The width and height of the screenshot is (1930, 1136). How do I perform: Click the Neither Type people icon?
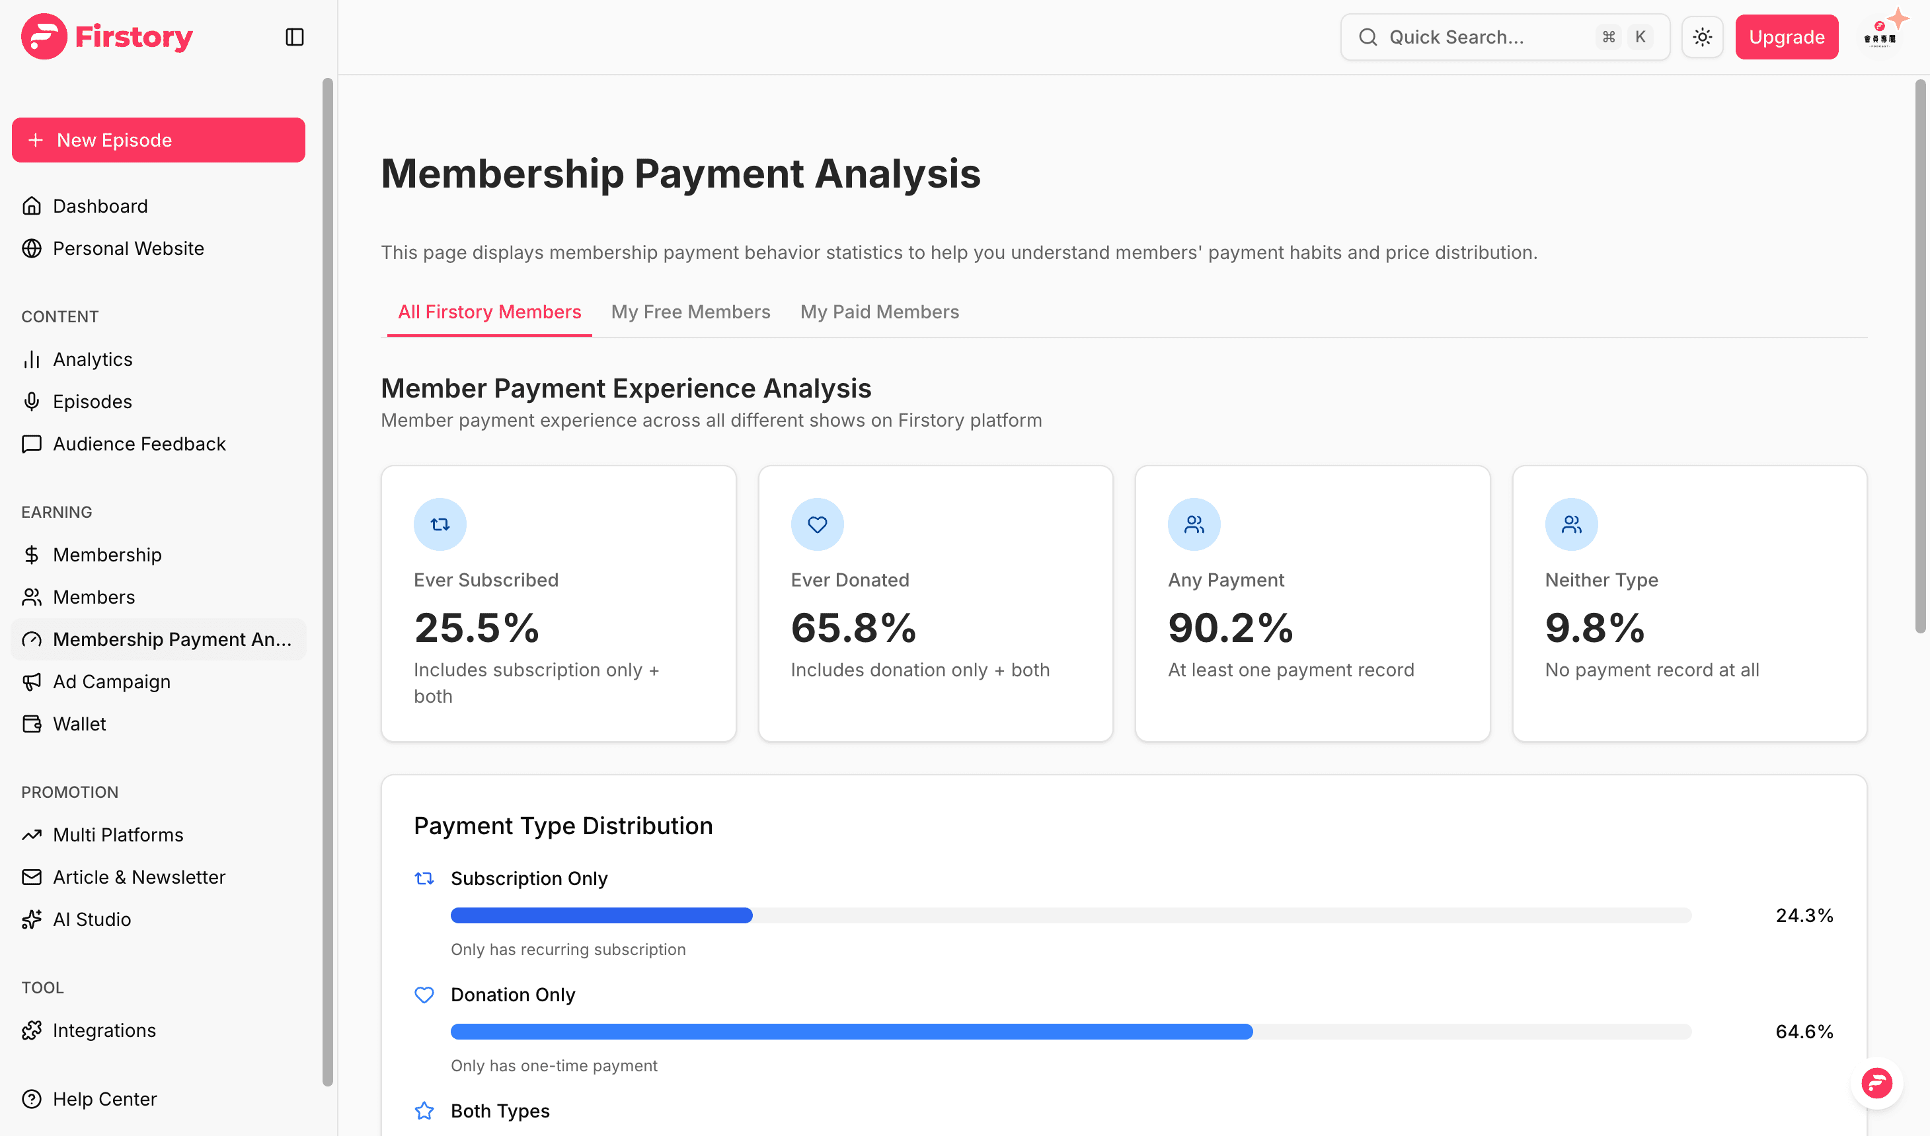coord(1572,524)
